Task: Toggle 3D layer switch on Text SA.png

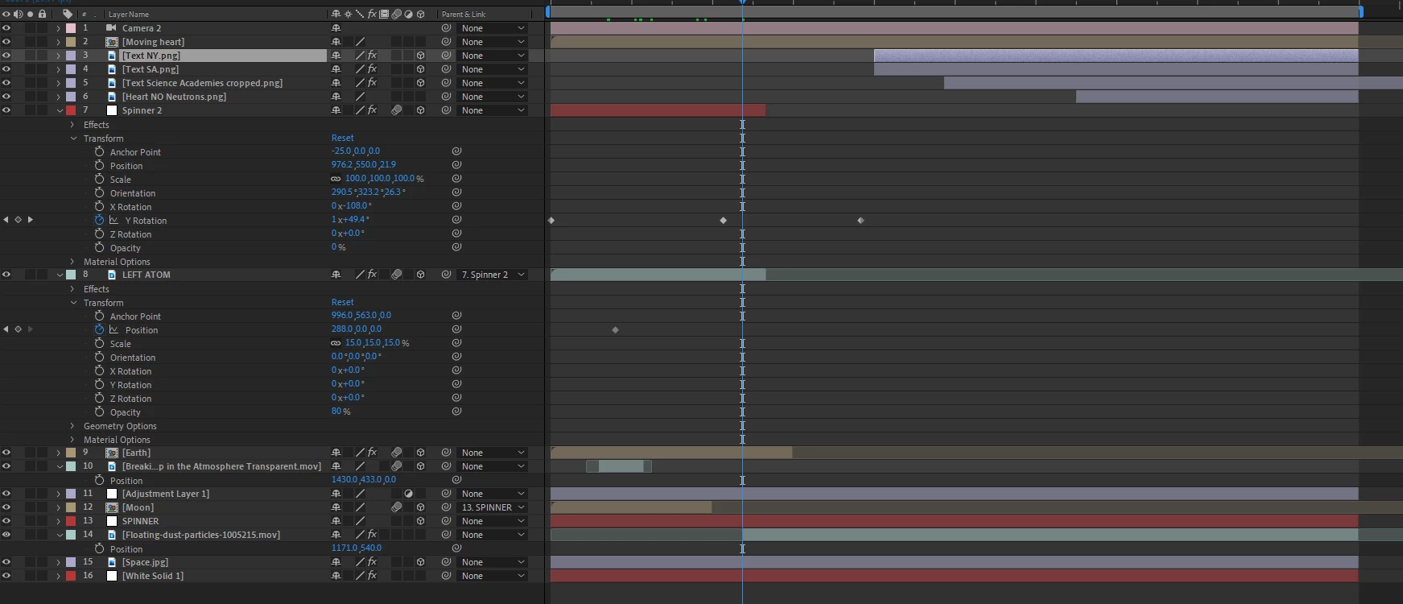Action: point(420,69)
